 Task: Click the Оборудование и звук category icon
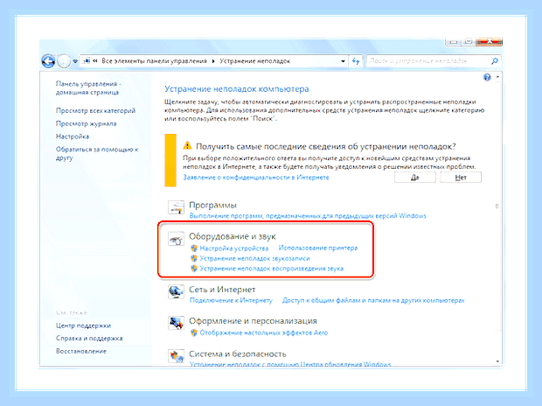pos(176,239)
